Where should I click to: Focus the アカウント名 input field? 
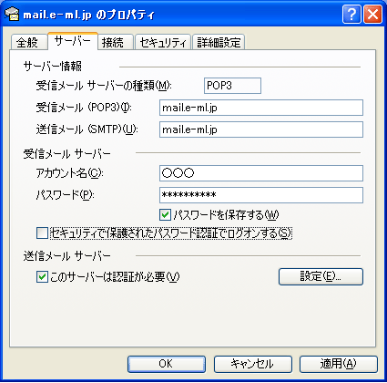point(261,173)
